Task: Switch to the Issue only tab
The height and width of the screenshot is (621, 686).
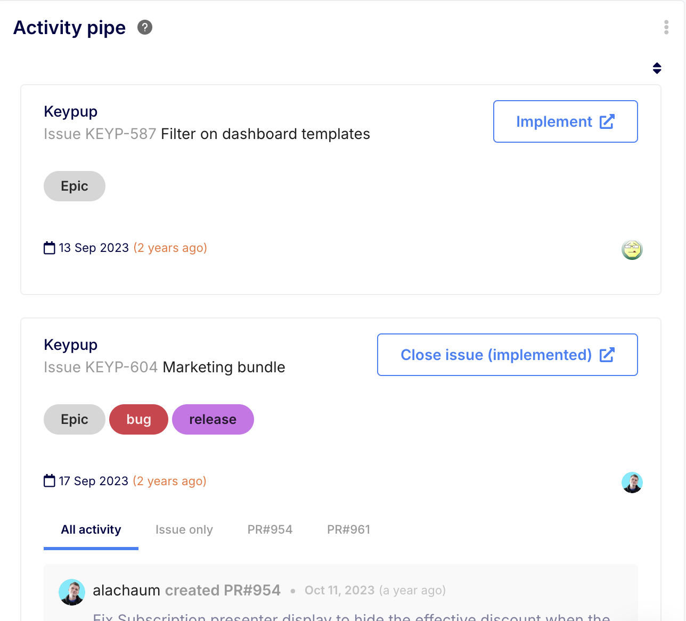Action: pyautogui.click(x=184, y=529)
